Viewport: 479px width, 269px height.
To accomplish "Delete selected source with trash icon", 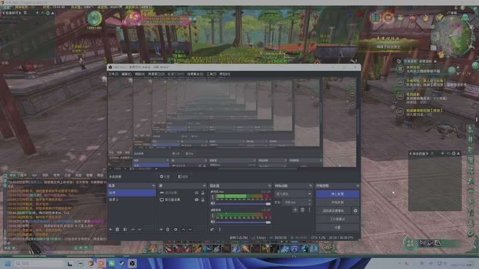I will [x=168, y=230].
